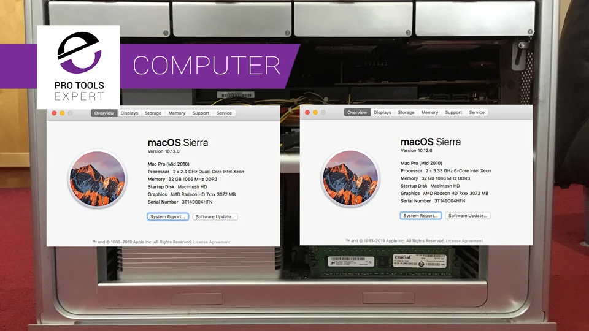This screenshot has height=331, width=589.
Task: Click 'Version 10.12.6' in right window
Action: click(x=417, y=151)
